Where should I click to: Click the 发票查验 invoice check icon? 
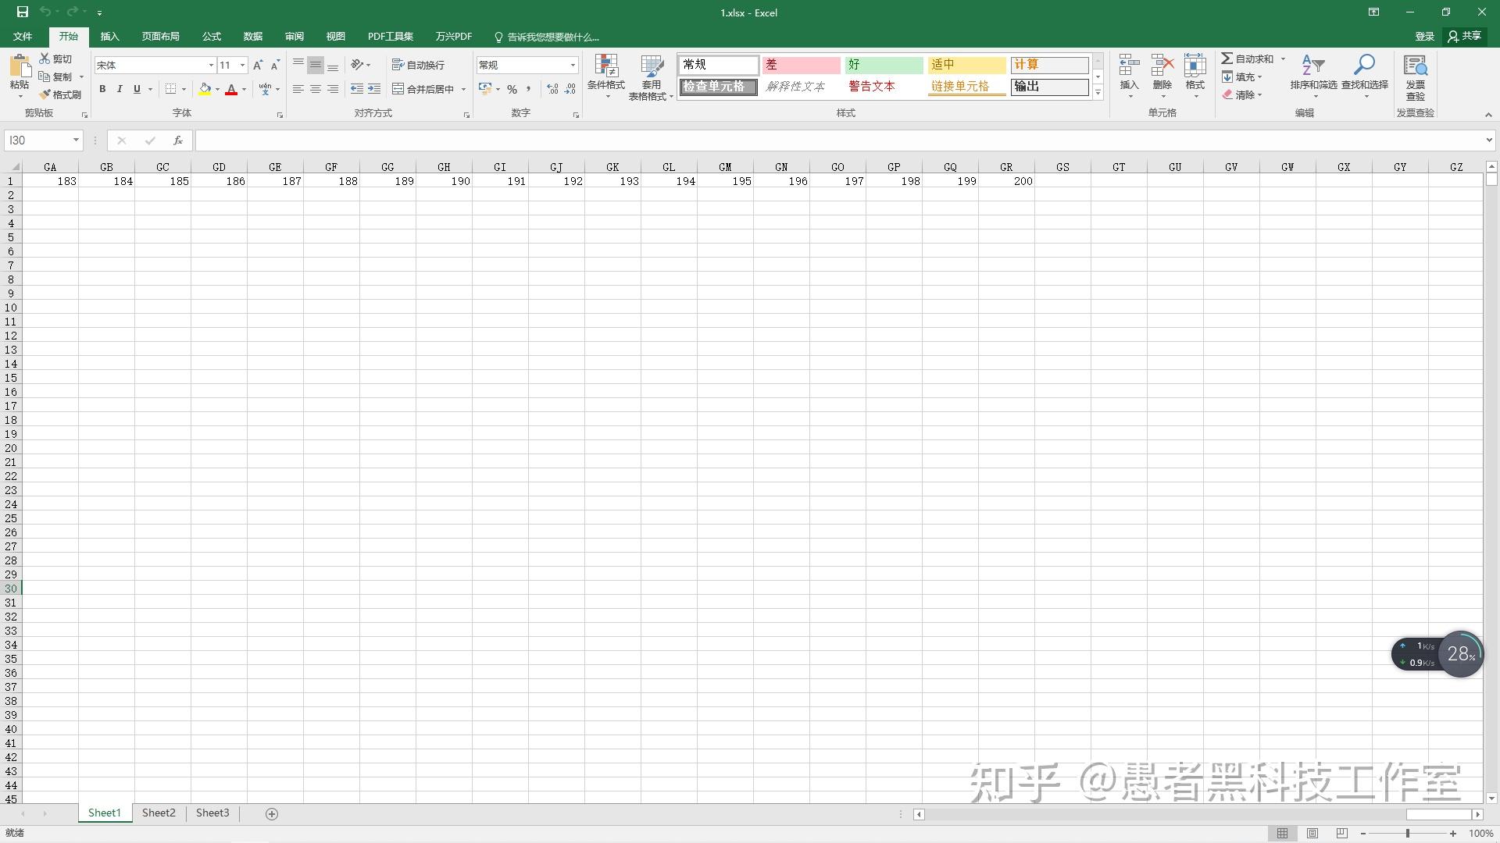(x=1415, y=76)
